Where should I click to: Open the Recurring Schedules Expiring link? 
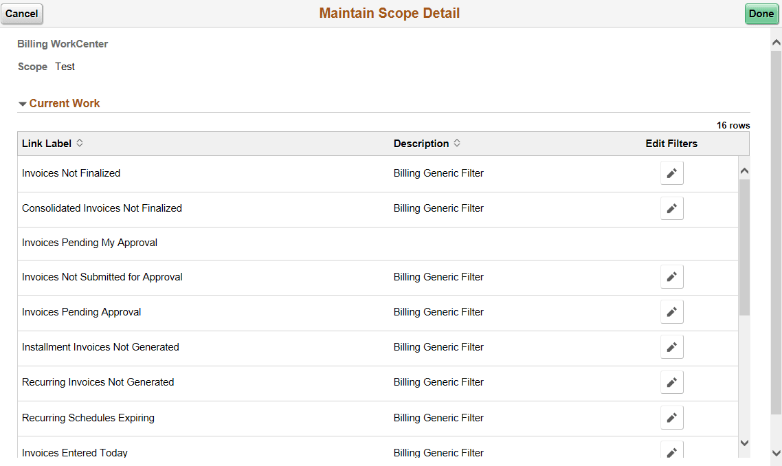click(88, 417)
